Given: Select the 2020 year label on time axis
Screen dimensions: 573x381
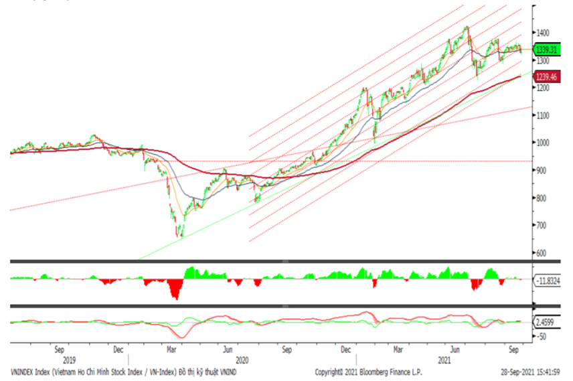Looking at the screenshot, I should [242, 360].
